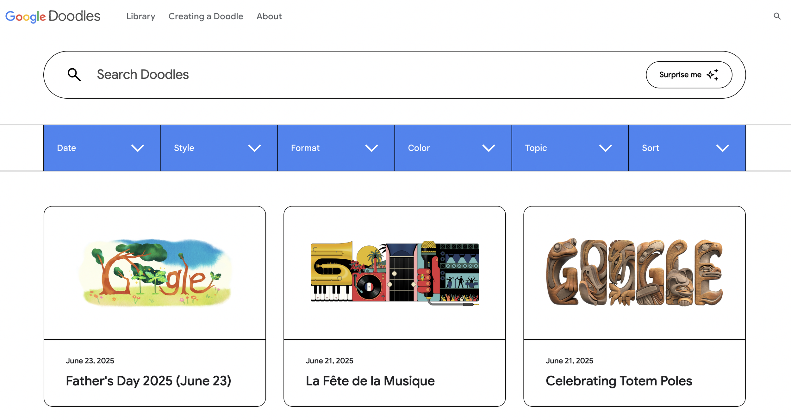791x420 pixels.
Task: Open the Father's Day 2025 doodle image
Action: coord(155,273)
